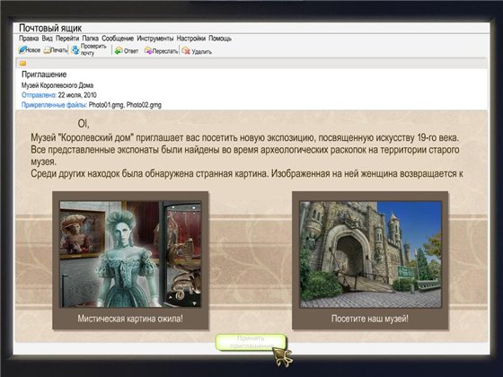Open the Перейти menu

click(67, 39)
